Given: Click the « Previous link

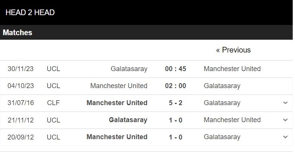Looking at the screenshot, I should pyautogui.click(x=233, y=50).
